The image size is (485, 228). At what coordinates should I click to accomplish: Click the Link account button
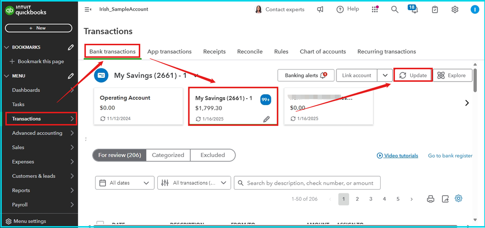point(357,75)
